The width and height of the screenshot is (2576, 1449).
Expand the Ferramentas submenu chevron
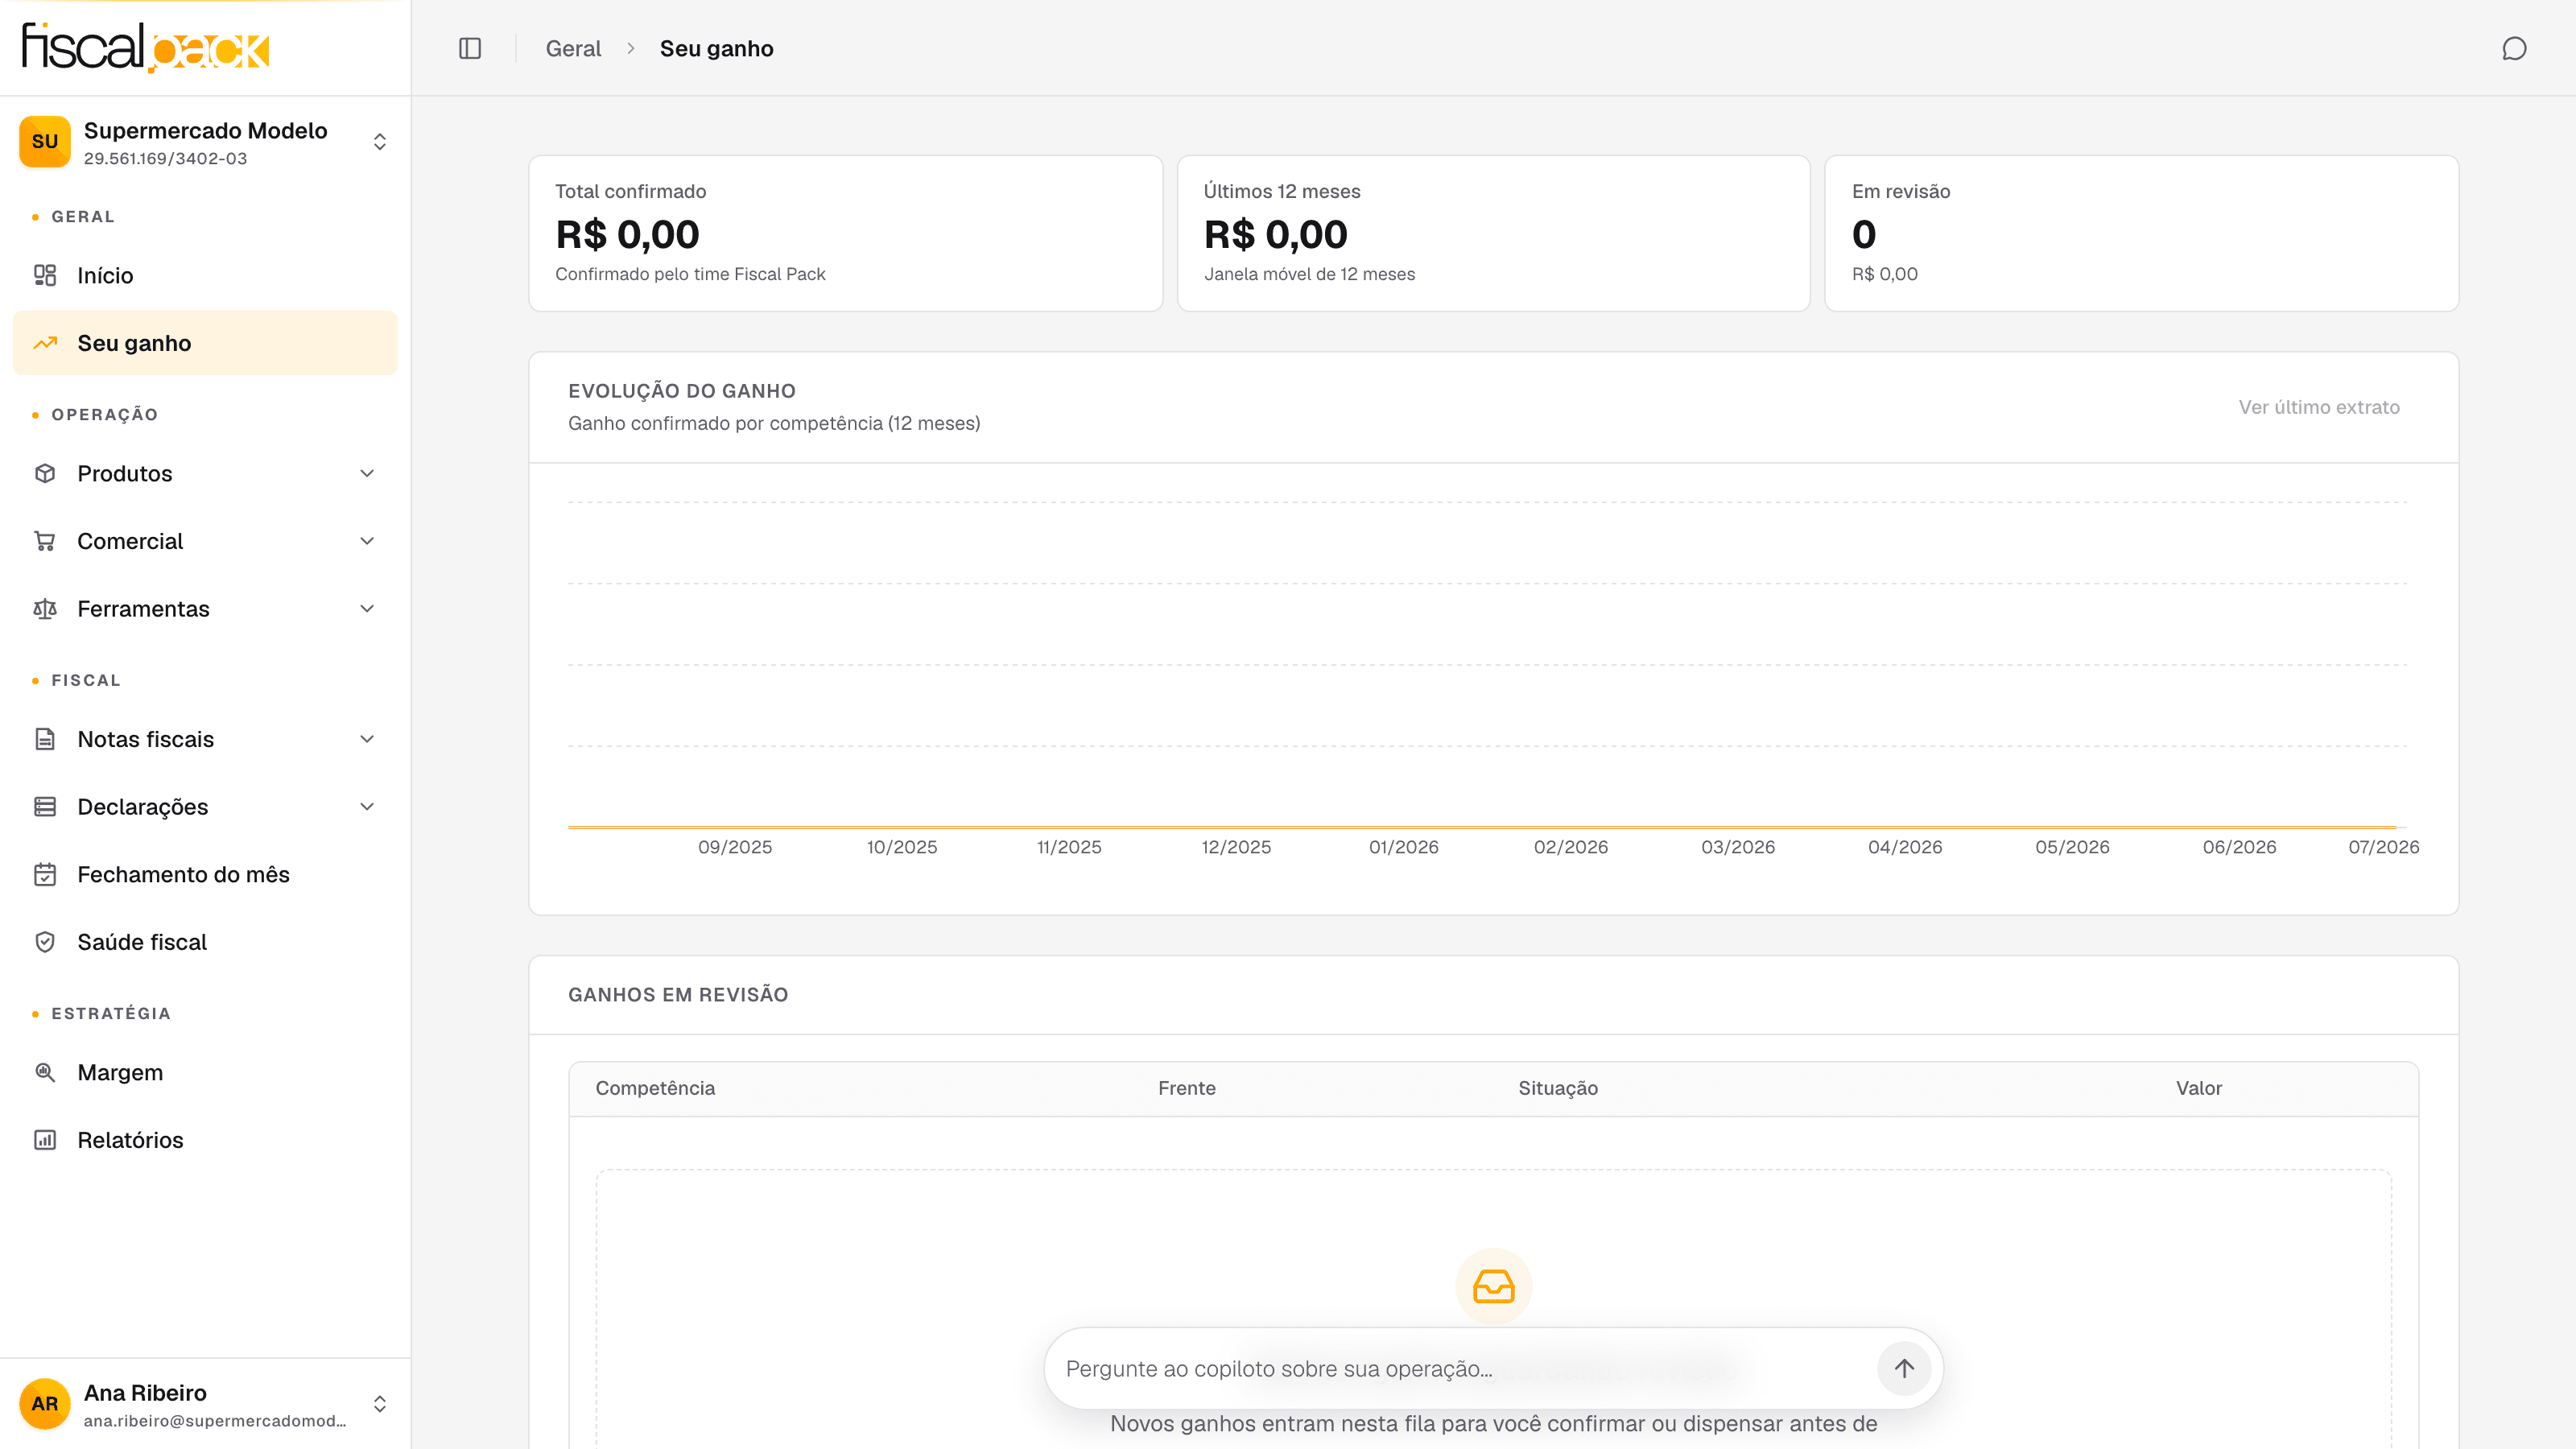367,609
